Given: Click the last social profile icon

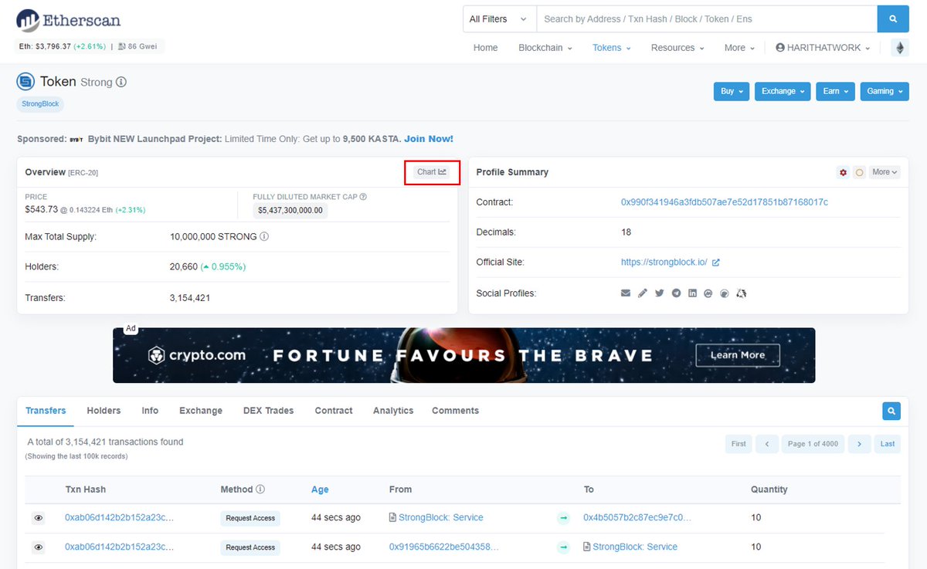Looking at the screenshot, I should click(742, 293).
